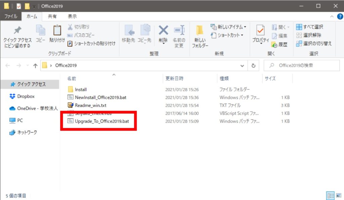Screen dimensions: 344x200
Task: Select the Readme_win.txt file
Action: 87,106
